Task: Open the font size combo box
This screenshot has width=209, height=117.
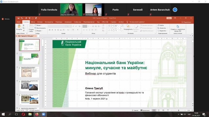Action: (x=69, y=26)
